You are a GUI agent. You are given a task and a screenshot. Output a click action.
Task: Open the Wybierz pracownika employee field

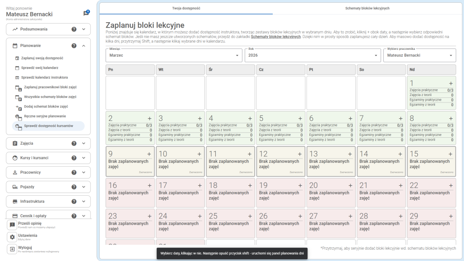419,55
